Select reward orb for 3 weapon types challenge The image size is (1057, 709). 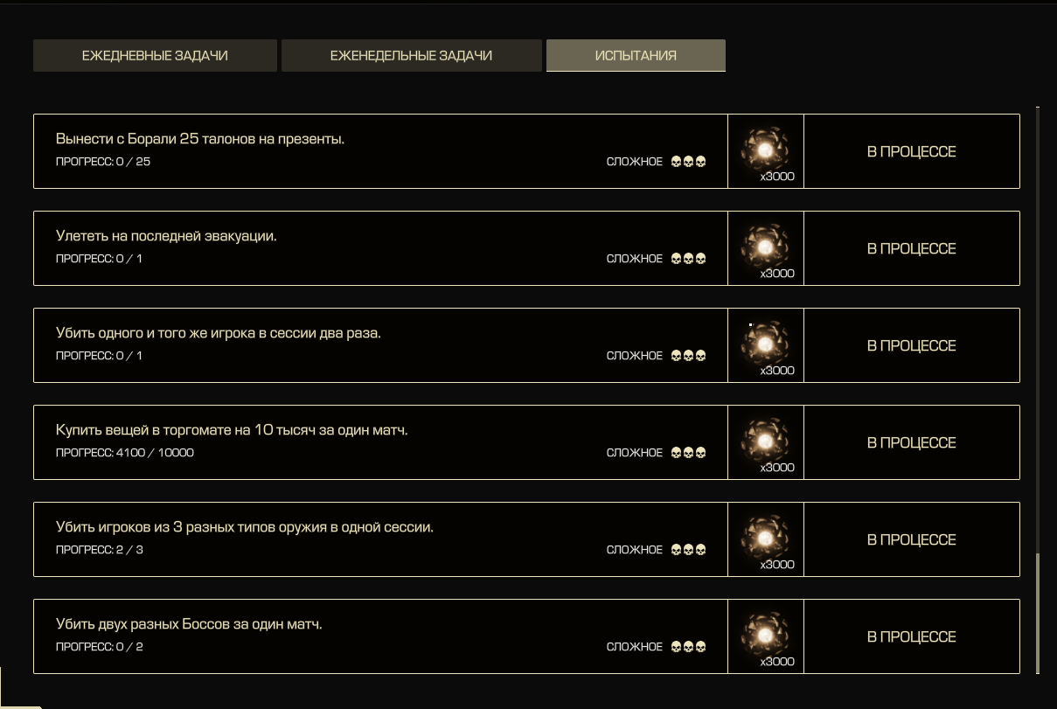[765, 539]
